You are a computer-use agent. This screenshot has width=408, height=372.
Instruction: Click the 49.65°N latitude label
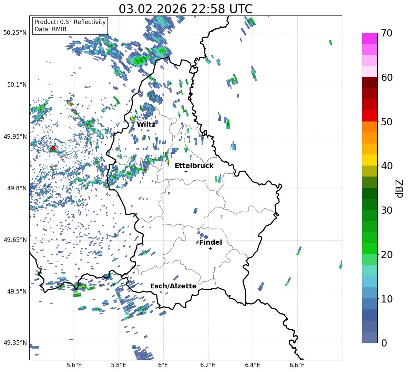click(15, 240)
